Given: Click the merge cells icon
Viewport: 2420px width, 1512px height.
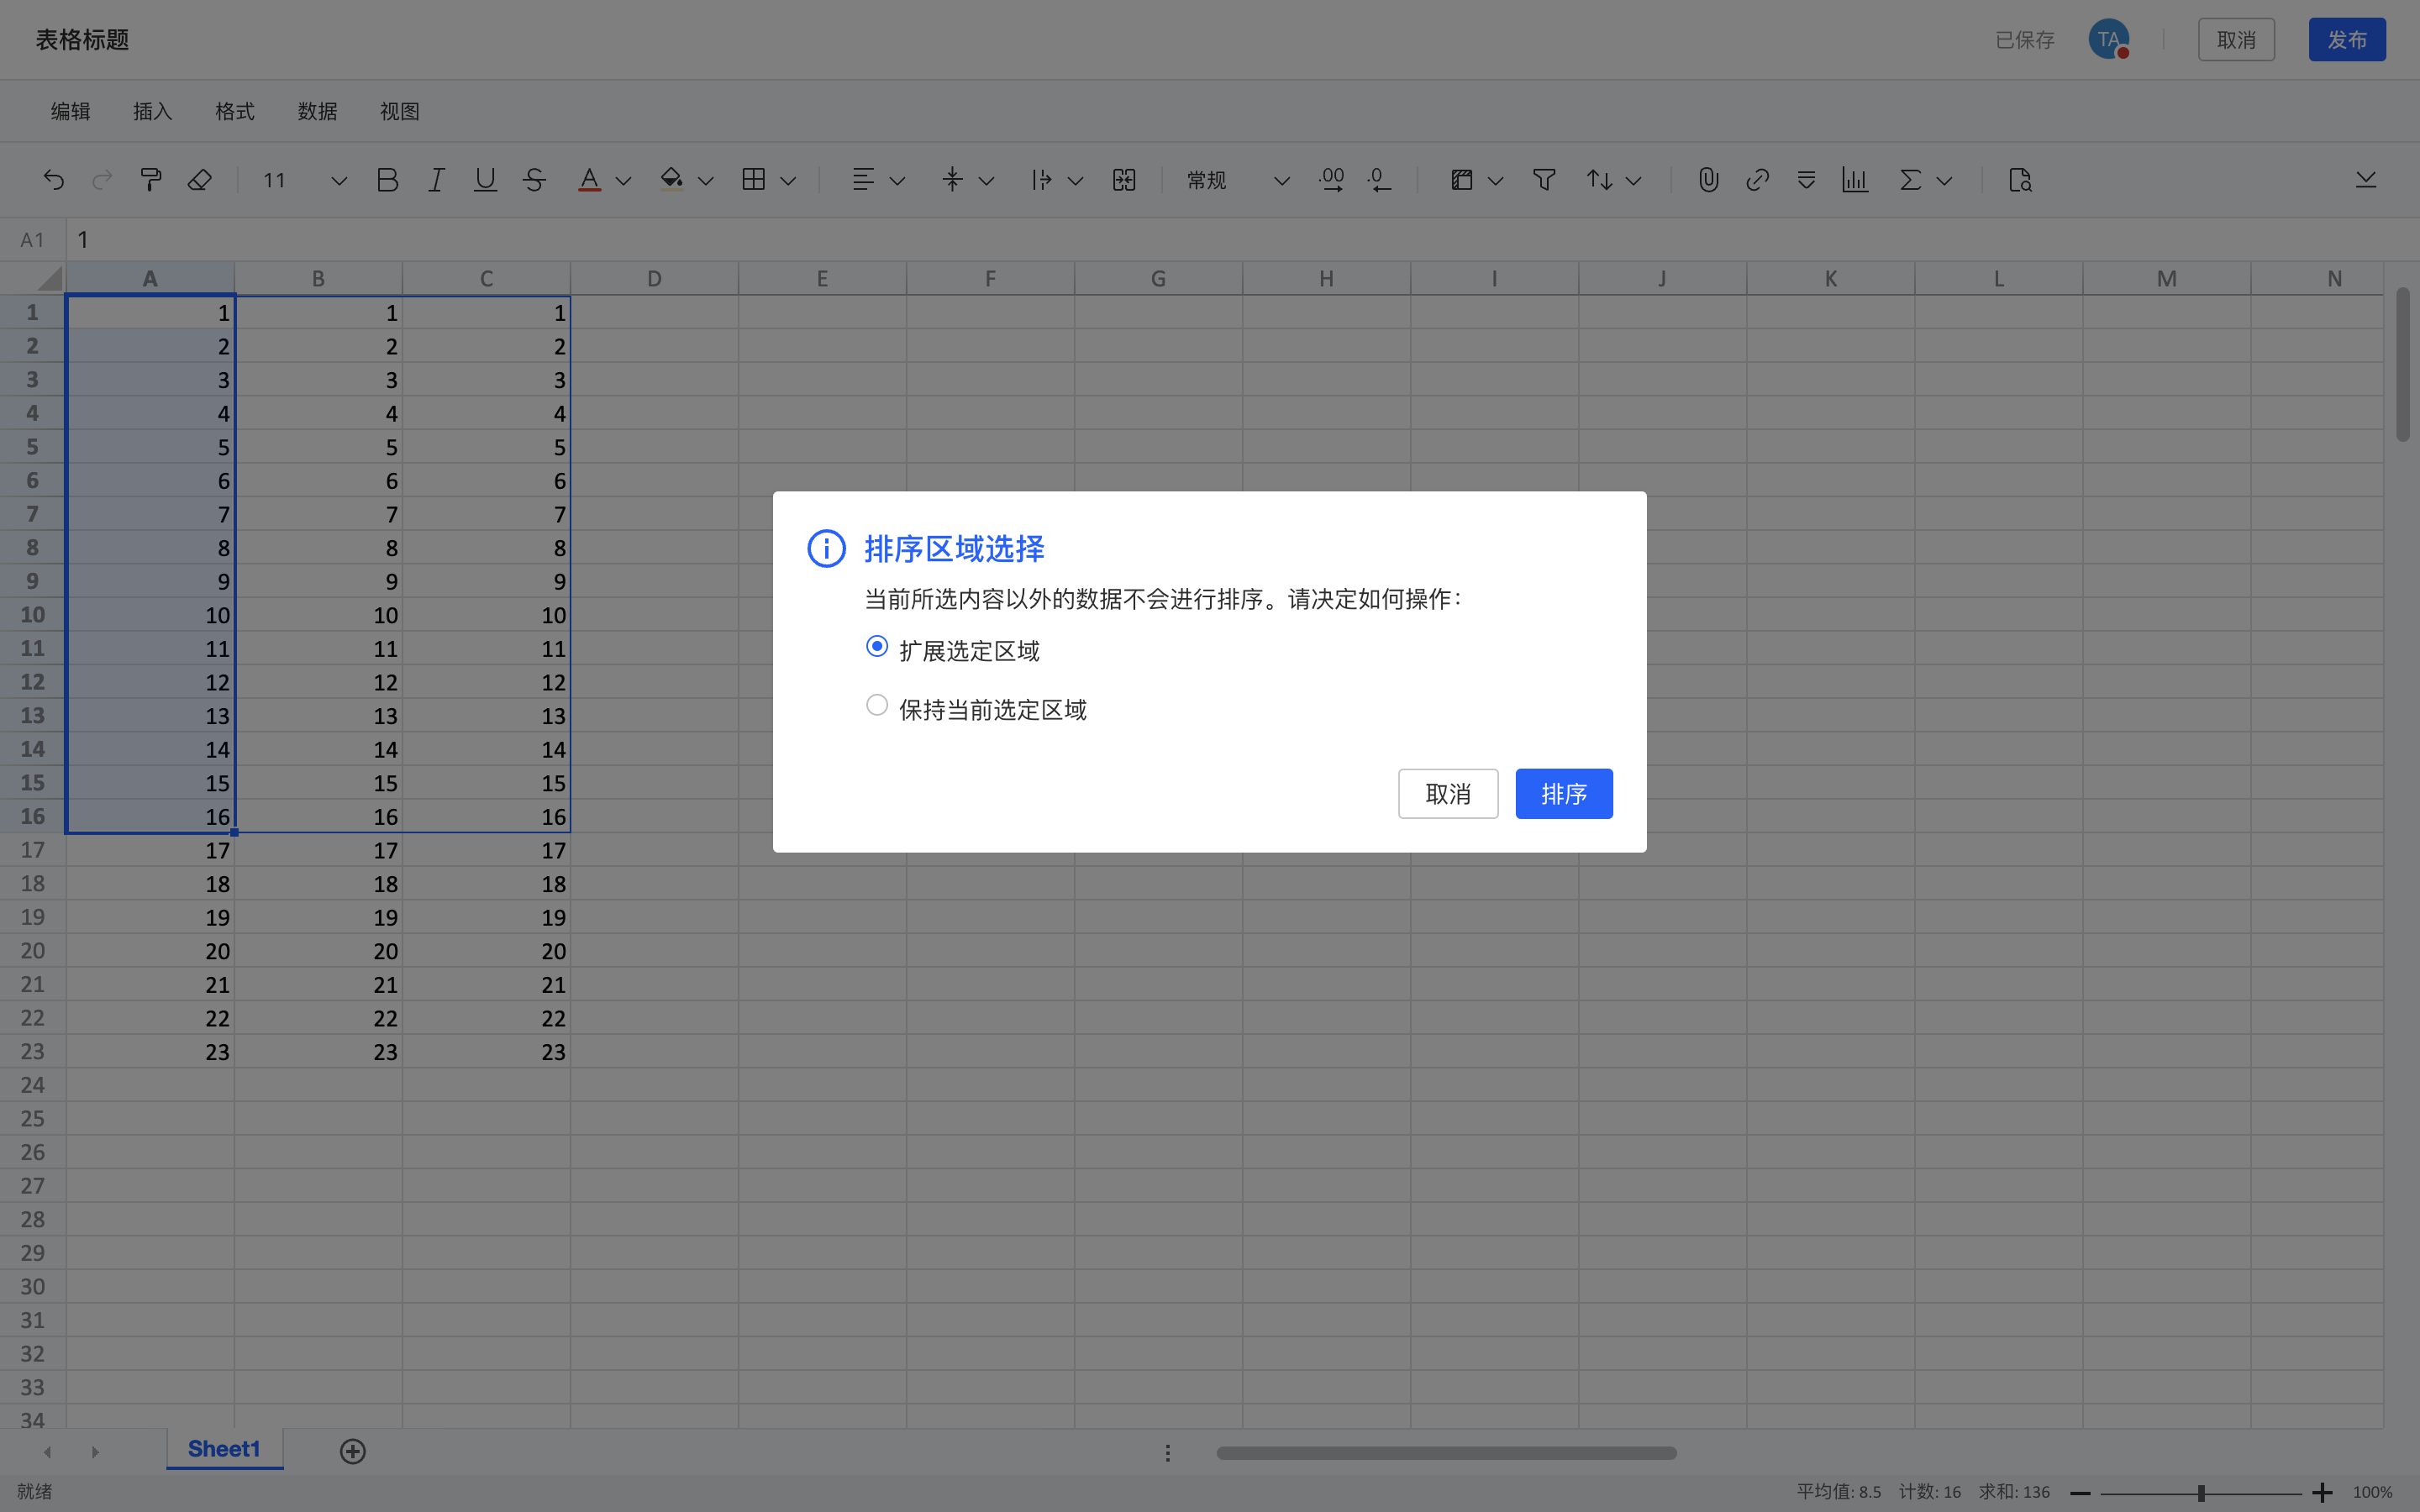Looking at the screenshot, I should [x=1124, y=180].
